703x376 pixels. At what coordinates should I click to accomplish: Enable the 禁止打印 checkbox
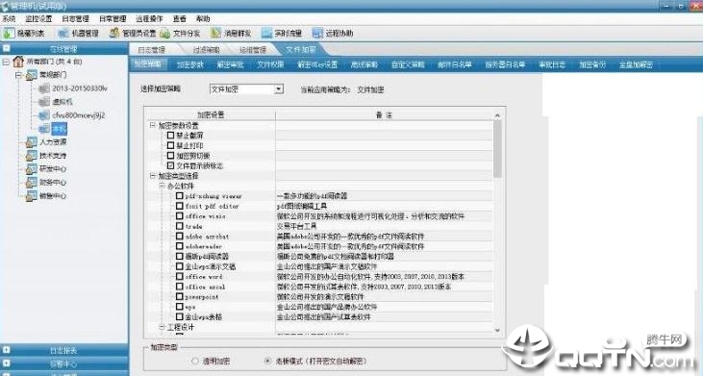click(170, 145)
